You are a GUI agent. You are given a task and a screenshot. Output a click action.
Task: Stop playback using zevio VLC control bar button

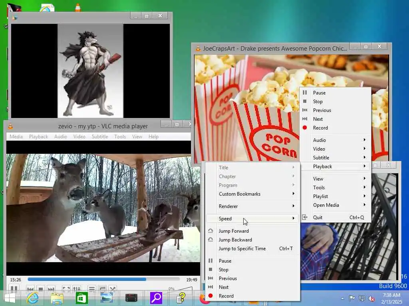(x=41, y=289)
